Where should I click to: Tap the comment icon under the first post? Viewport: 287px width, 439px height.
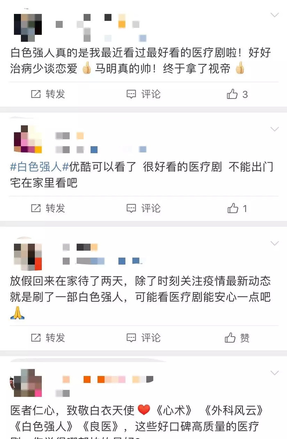coord(131,94)
